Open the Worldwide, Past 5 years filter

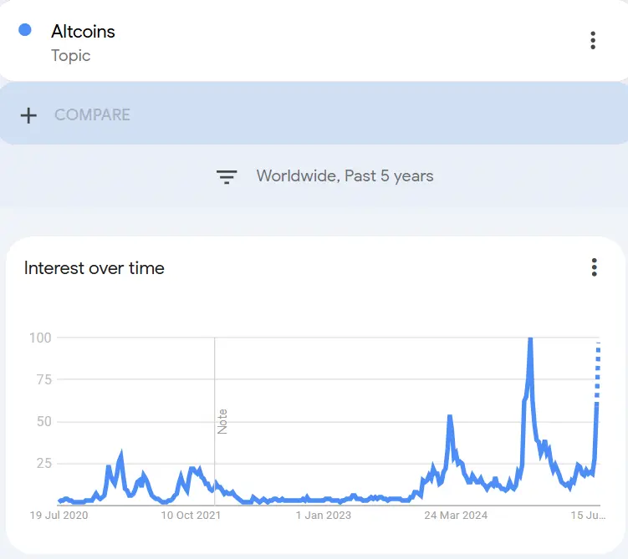345,176
